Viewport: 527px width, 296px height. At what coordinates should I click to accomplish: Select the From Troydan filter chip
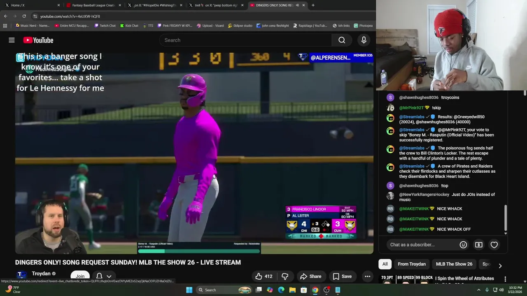pyautogui.click(x=412, y=264)
